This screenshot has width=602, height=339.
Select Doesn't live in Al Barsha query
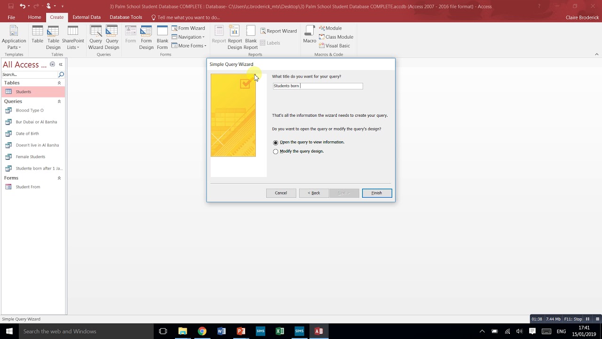click(33, 145)
